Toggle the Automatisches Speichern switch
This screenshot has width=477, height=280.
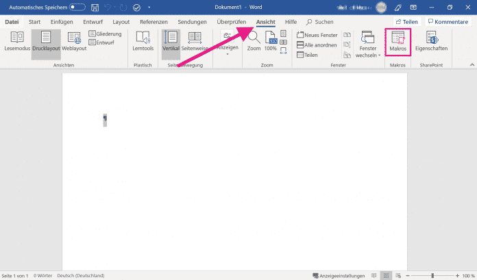77,7
